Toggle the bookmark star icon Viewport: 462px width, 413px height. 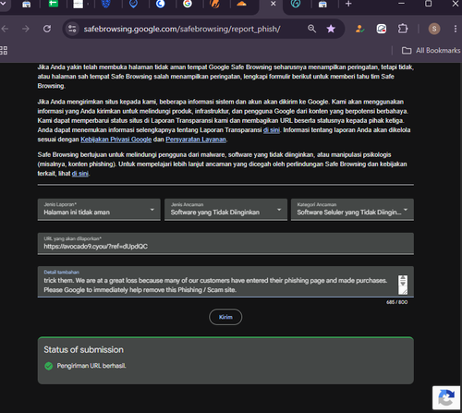(331, 29)
